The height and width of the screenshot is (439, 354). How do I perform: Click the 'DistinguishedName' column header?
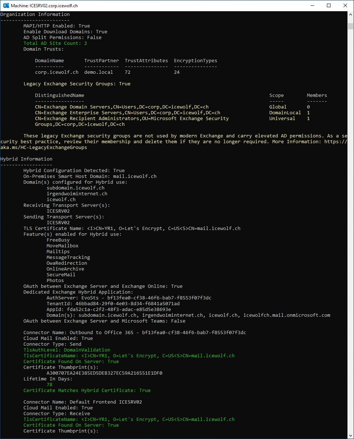tap(60, 95)
